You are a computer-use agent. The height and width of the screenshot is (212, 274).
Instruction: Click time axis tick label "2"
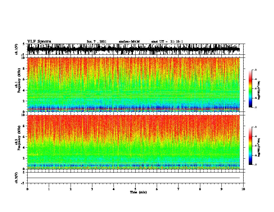pyautogui.click(x=71, y=189)
